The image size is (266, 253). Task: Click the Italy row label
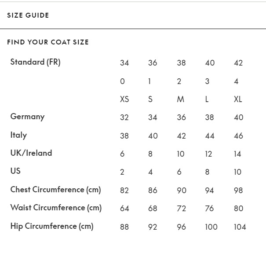click(18, 135)
